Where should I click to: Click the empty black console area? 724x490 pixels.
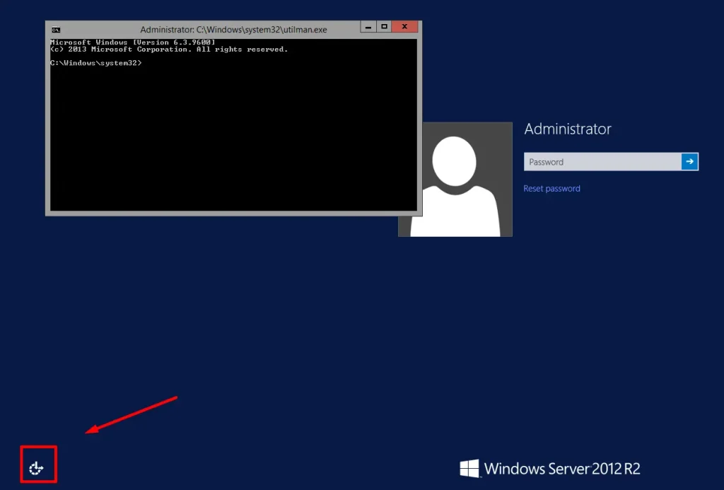233,141
